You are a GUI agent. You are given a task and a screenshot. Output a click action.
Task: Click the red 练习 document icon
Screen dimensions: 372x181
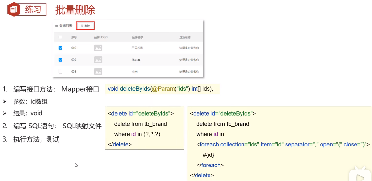[14, 9]
